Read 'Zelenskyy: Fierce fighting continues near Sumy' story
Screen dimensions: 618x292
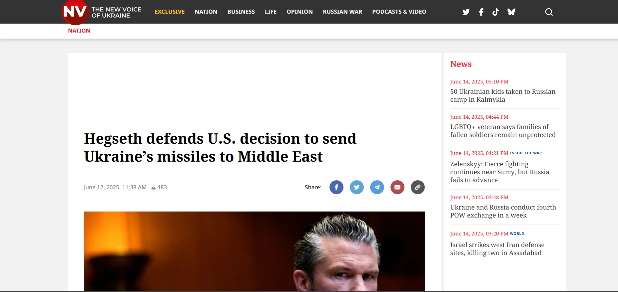500,172
